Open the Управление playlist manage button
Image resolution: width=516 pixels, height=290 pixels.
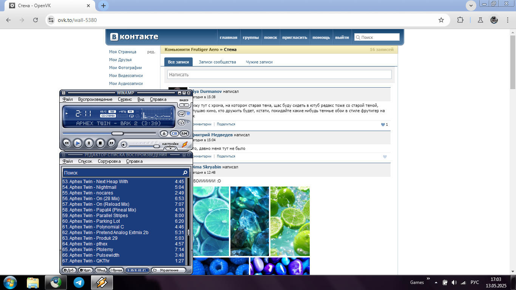(x=168, y=270)
